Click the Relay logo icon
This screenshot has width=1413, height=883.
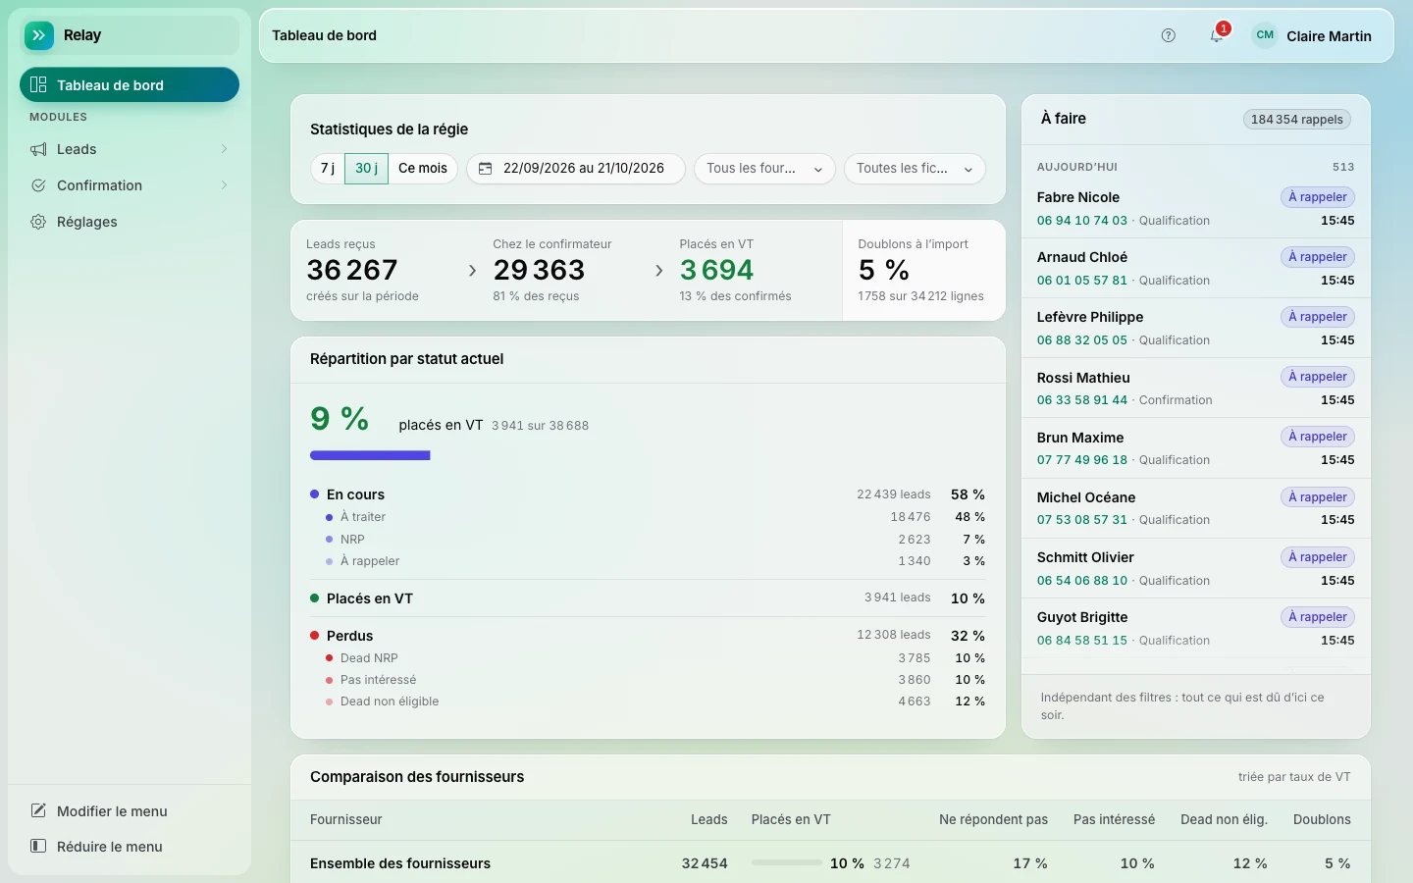point(39,35)
